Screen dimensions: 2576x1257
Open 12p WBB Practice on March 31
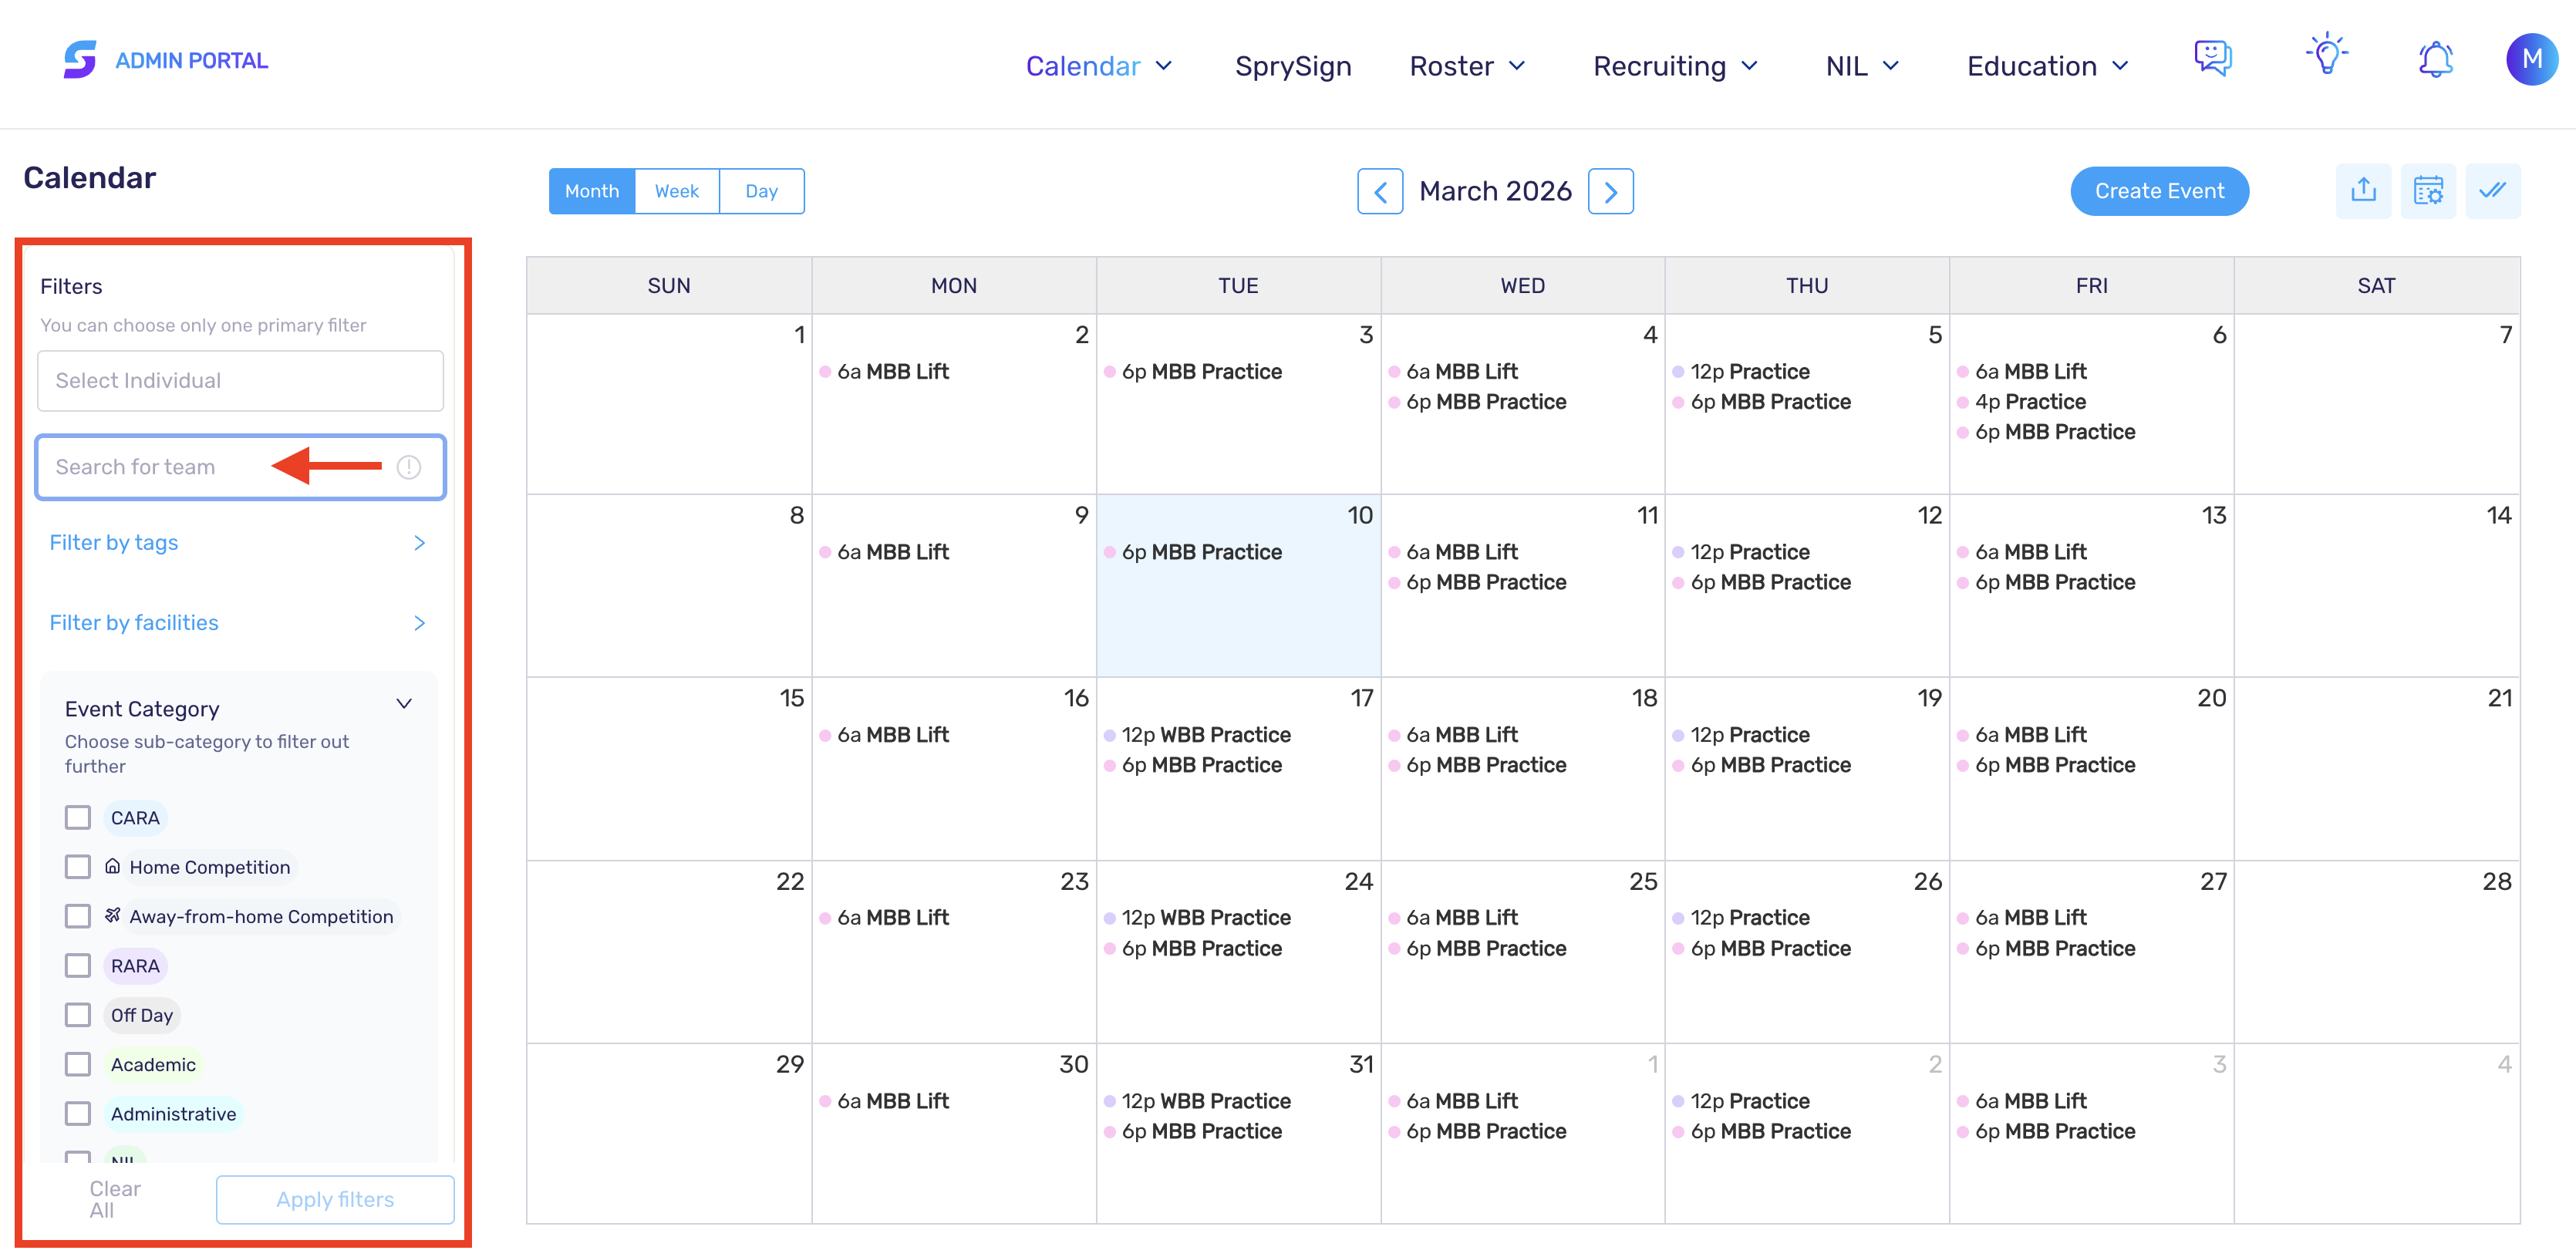click(1197, 1100)
